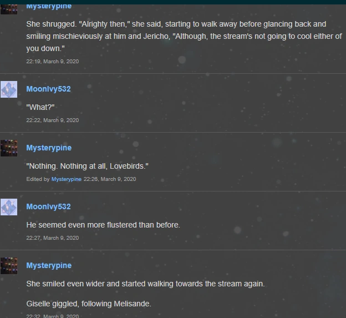Click the text "He seemed even more flustered"
This screenshot has width=346, height=318.
(103, 225)
